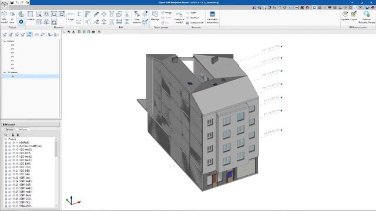
Task: Select 01.17 (IZQ HAB2) row
Action: tap(22, 156)
